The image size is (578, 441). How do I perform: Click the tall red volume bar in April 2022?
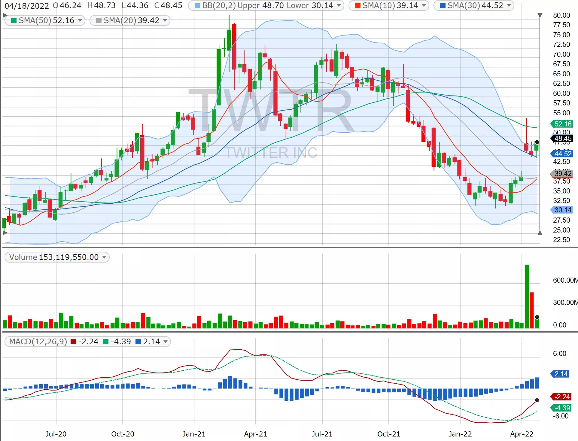coord(531,310)
